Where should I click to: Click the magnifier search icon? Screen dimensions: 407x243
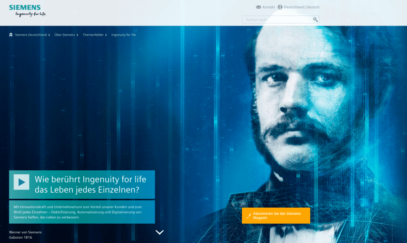315,20
